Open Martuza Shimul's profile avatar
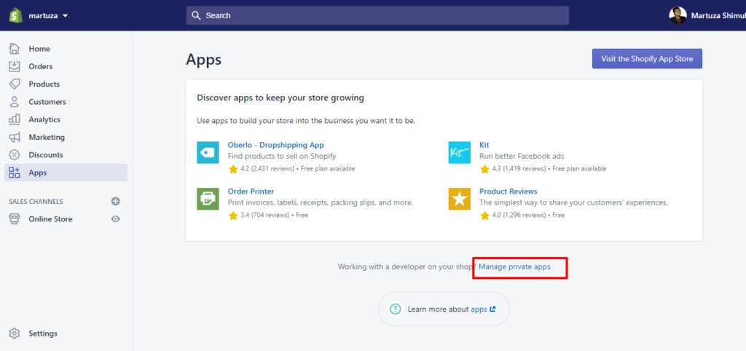Image resolution: width=746 pixels, height=351 pixels. [x=678, y=15]
